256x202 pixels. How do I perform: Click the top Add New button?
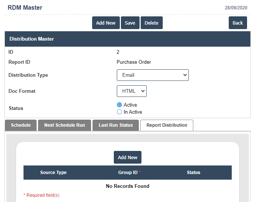(x=106, y=23)
